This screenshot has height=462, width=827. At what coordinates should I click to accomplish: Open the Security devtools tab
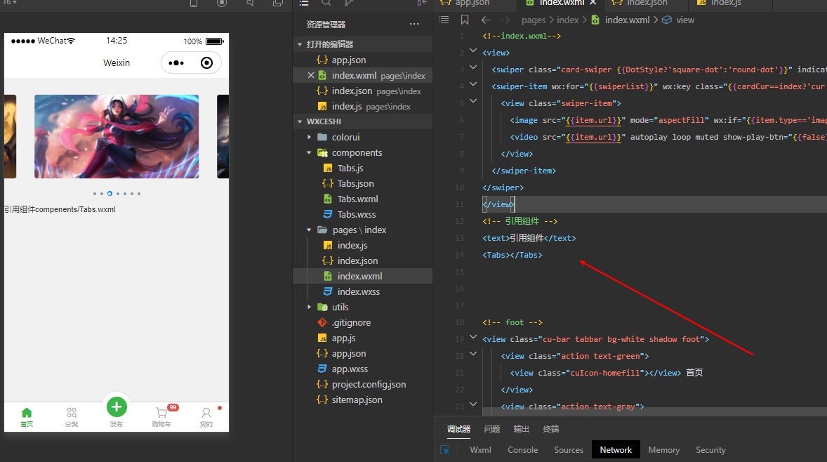710,450
